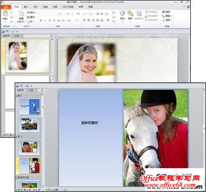Select the Format Painter brush icon

coord(11,21)
